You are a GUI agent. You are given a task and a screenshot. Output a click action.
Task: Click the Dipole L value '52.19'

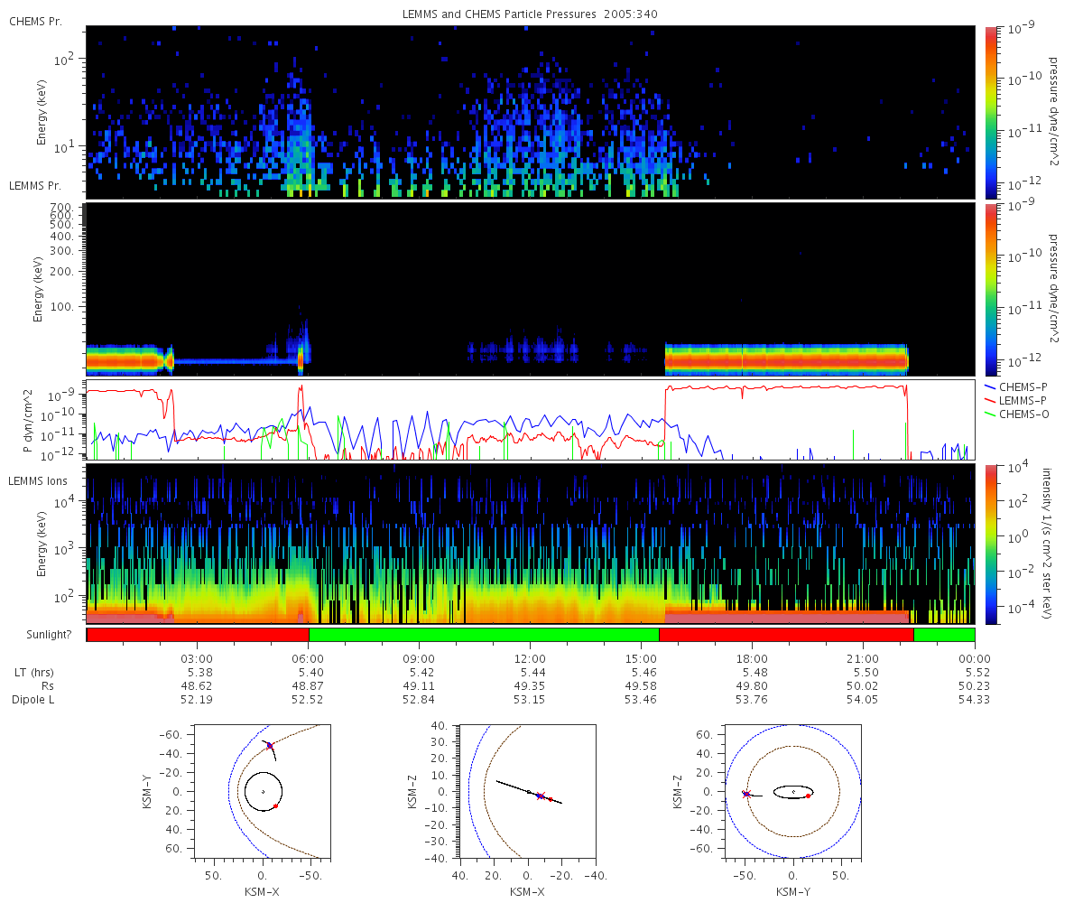point(198,699)
